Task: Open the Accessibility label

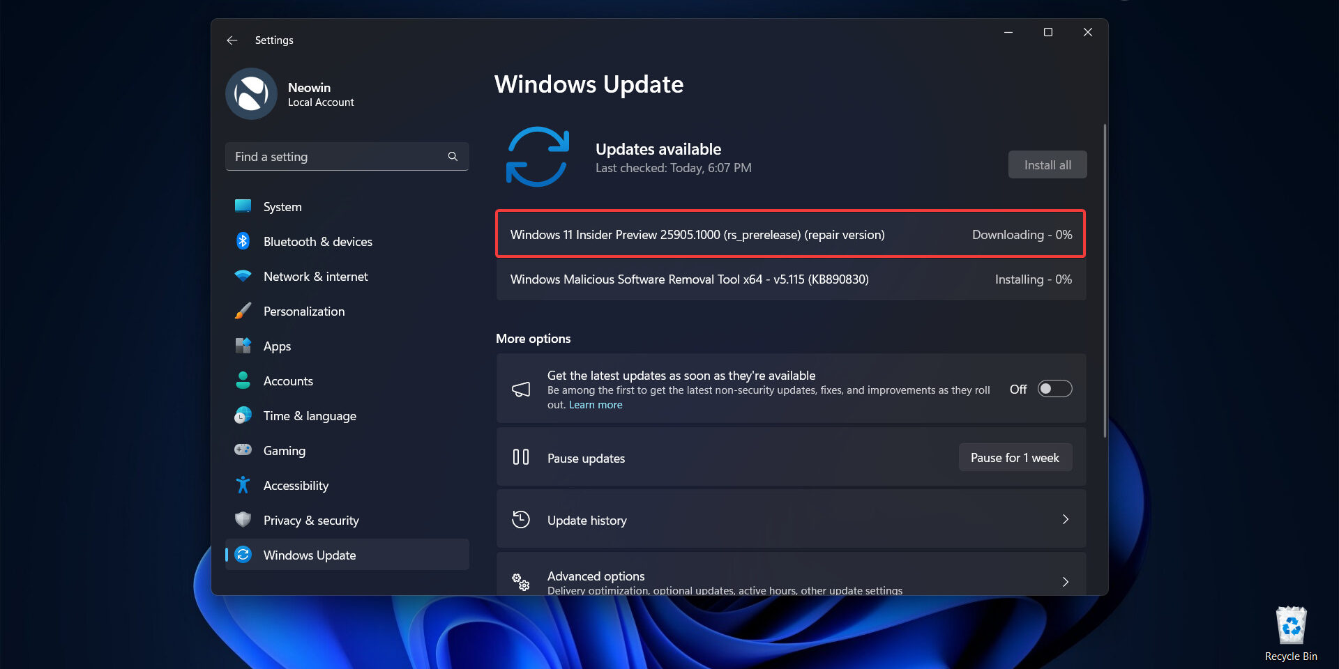Action: click(296, 486)
